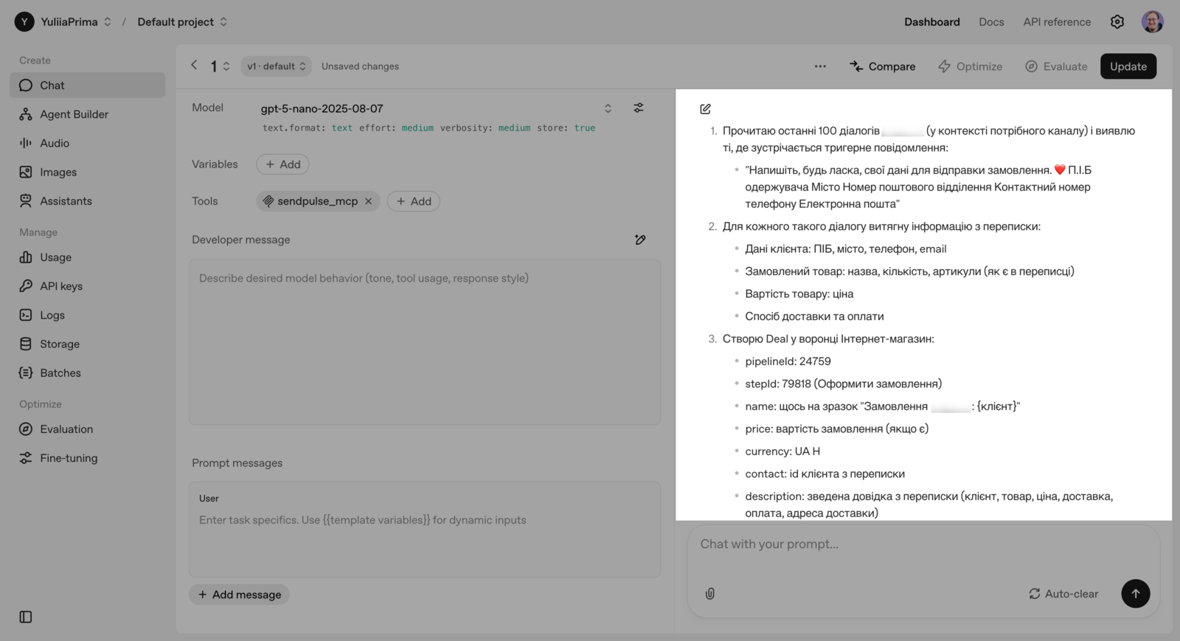The width and height of the screenshot is (1180, 641).
Task: Open the model selector dropdown
Action: [x=608, y=108]
